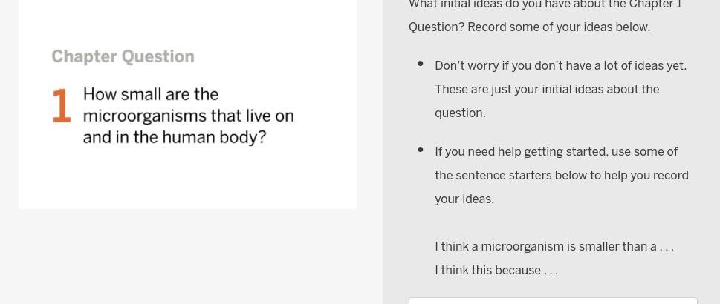Image resolution: width=720 pixels, height=304 pixels.
Task: Click the 'Chapter Question' heading
Action: [x=123, y=57]
